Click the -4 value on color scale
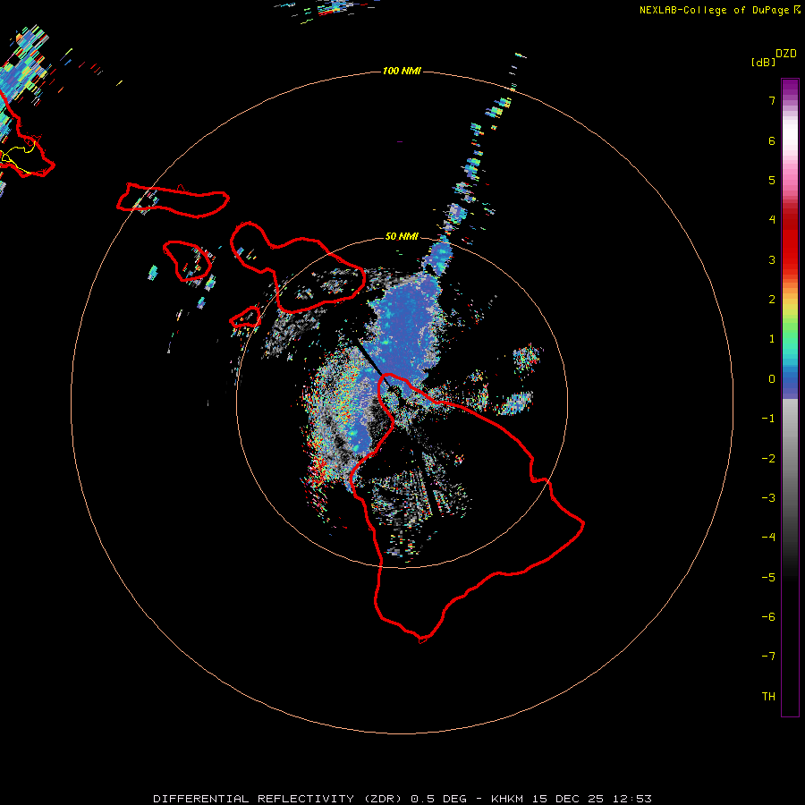The height and width of the screenshot is (805, 805). (768, 538)
